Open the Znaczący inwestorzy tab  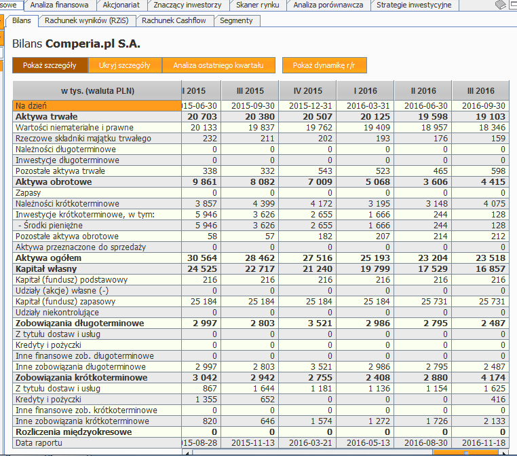187,5
